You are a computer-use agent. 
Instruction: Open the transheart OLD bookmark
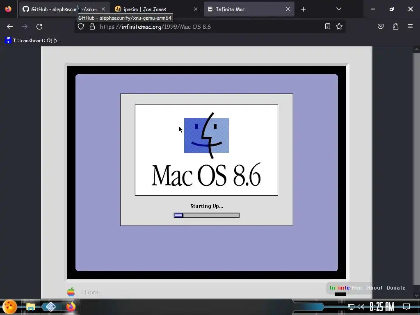click(x=34, y=41)
